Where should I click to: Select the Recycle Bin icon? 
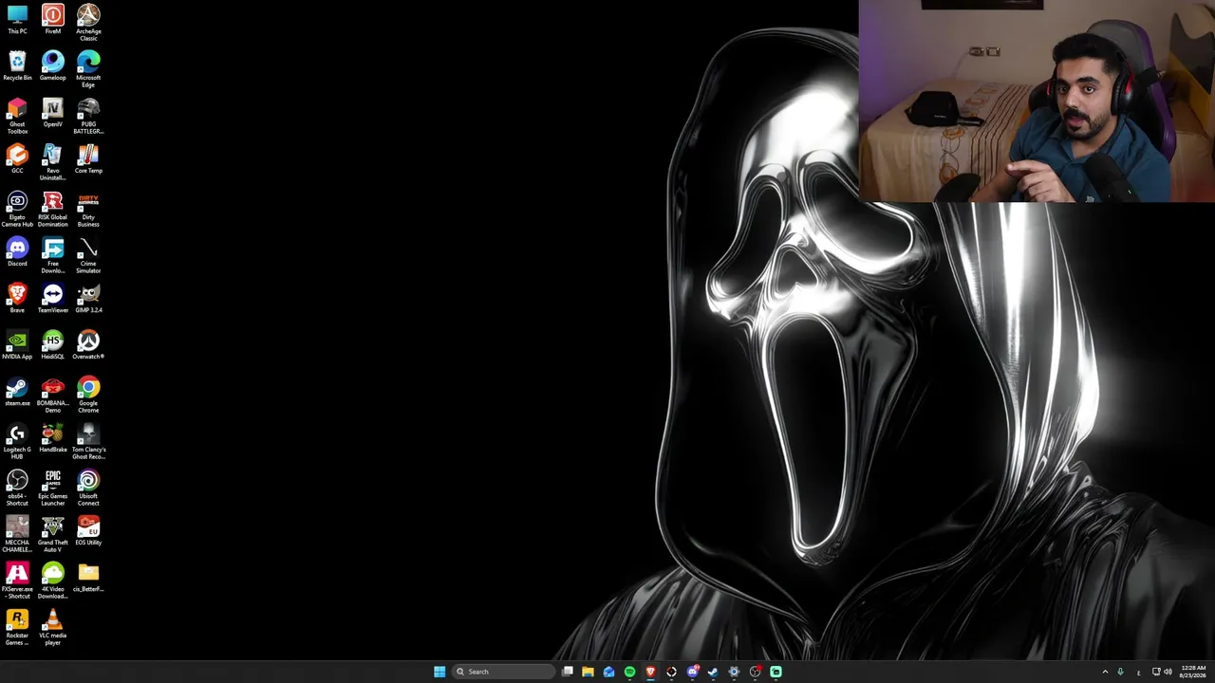17,66
